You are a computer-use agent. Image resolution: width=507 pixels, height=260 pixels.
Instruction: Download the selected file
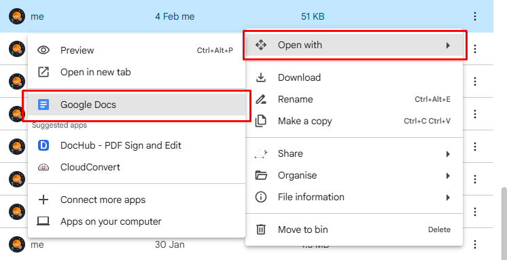pos(354,77)
